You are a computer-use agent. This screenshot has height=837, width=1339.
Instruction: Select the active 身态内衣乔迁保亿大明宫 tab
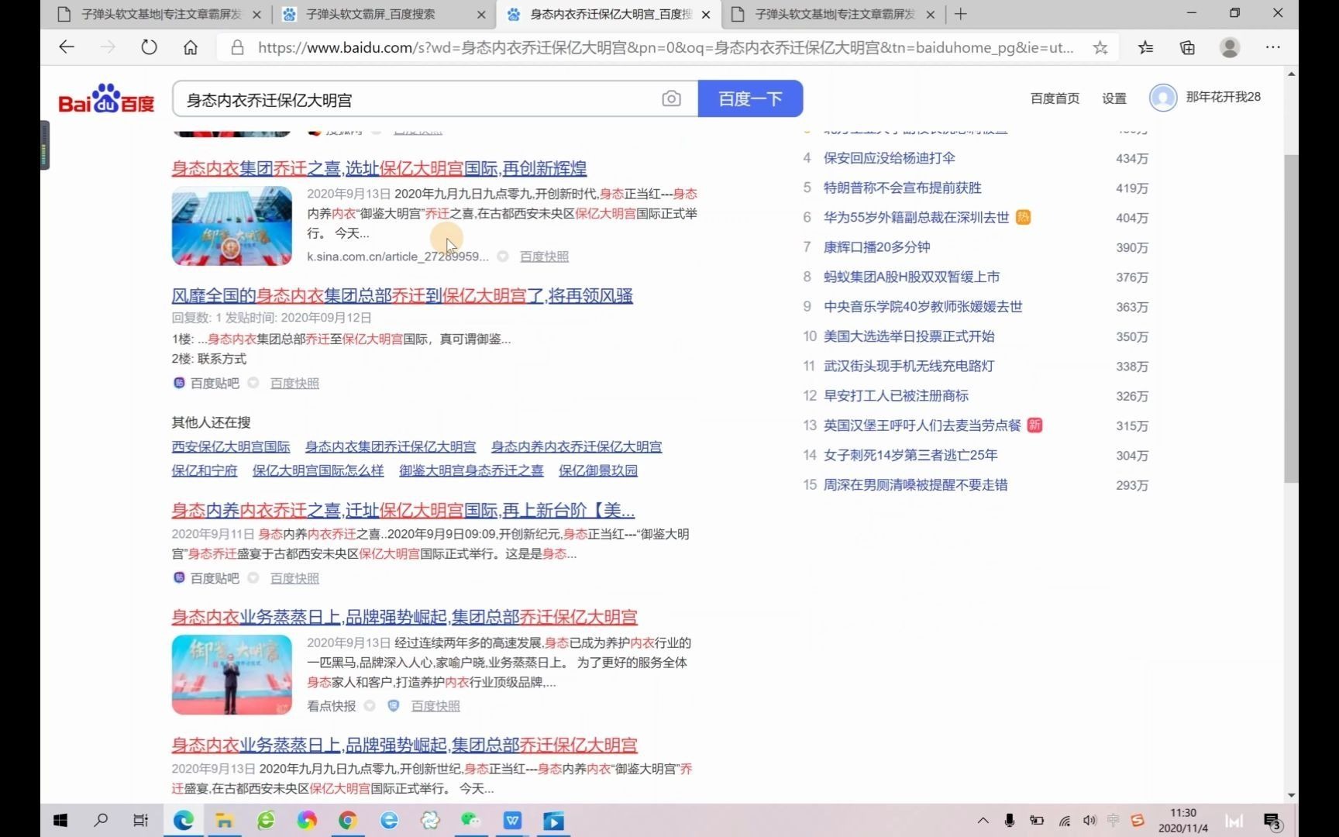[608, 14]
